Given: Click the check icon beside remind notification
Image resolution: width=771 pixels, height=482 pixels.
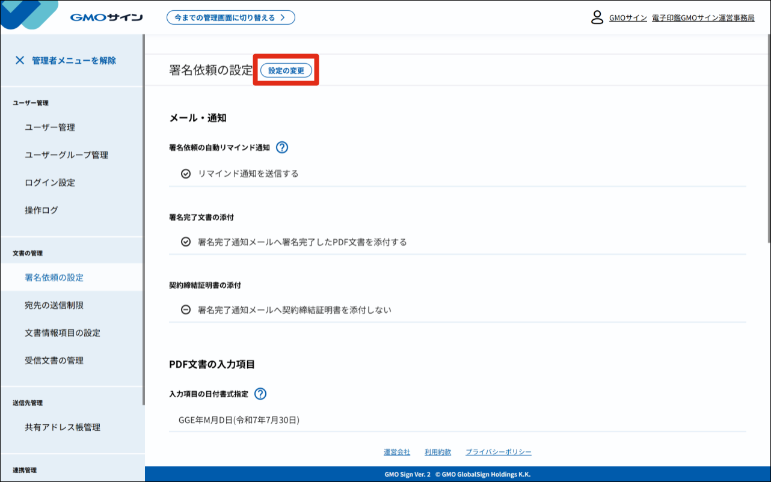Looking at the screenshot, I should (186, 174).
